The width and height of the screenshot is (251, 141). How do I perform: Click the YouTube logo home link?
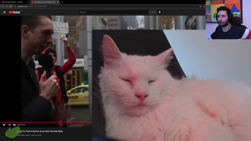[15, 12]
